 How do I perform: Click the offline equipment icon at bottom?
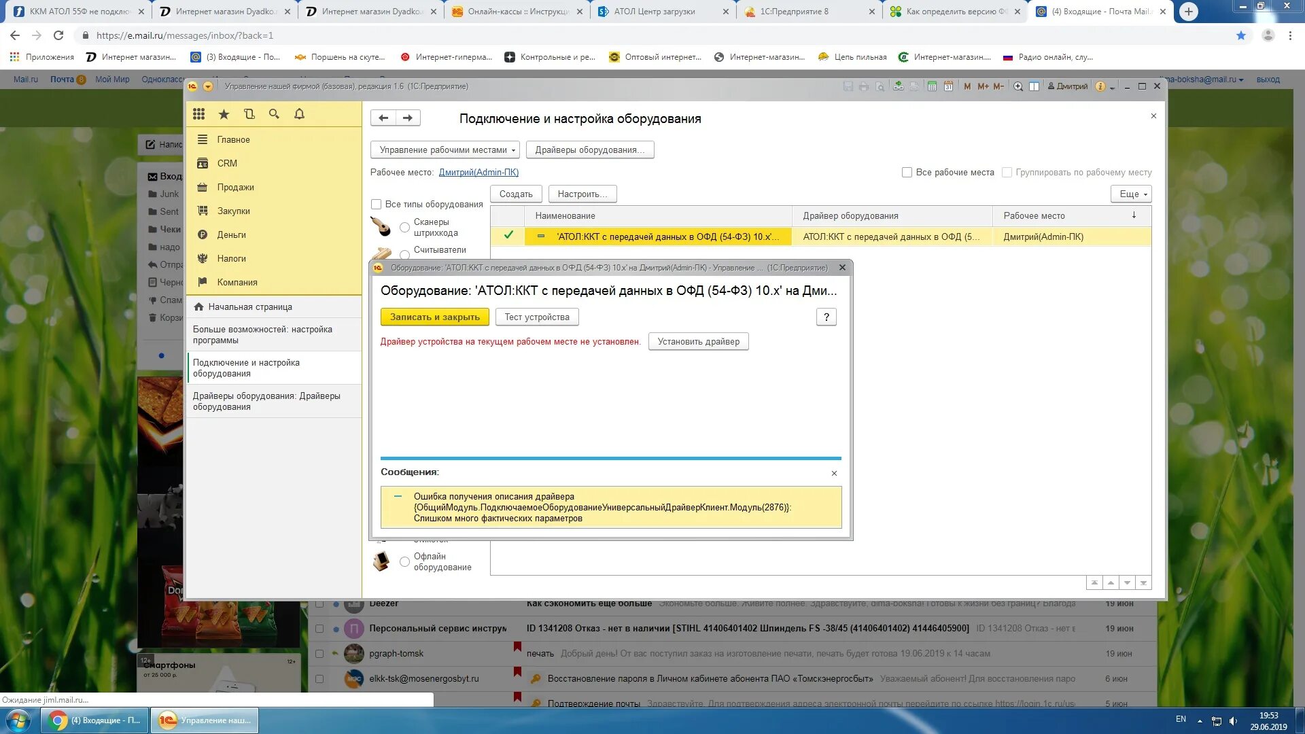point(382,560)
